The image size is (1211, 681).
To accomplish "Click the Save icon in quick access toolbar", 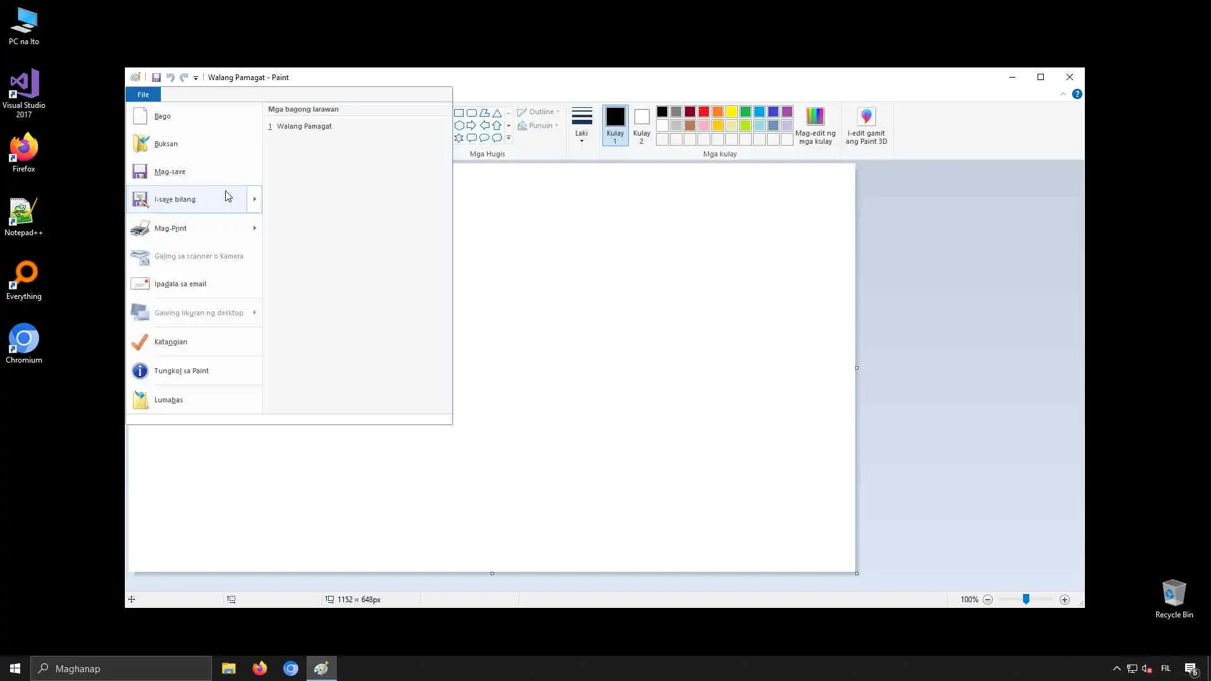I will click(156, 78).
